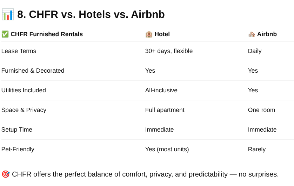
Task: Click the 'Airbnb' column header text
Action: coord(267,34)
